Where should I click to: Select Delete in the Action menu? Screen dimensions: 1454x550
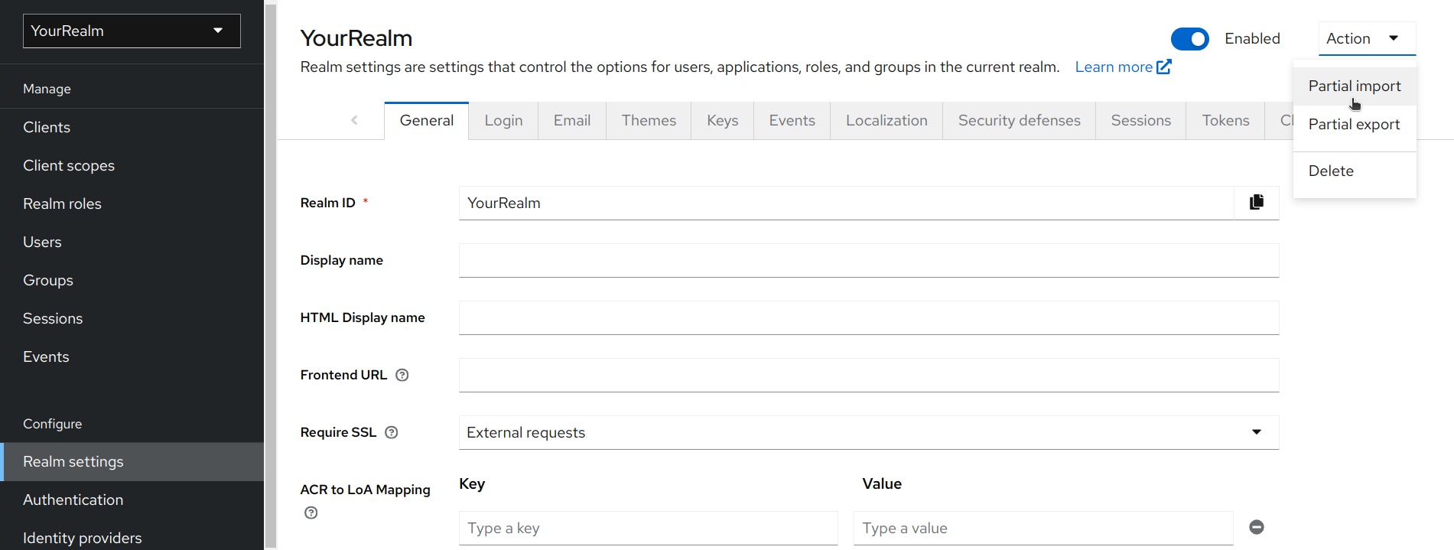[x=1331, y=171]
